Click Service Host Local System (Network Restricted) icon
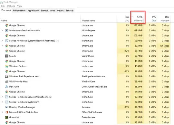Image resolution: width=174 pixels, height=125 pixels. click(x=7, y=41)
